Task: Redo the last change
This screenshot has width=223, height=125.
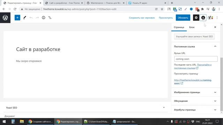Action: 37,18
